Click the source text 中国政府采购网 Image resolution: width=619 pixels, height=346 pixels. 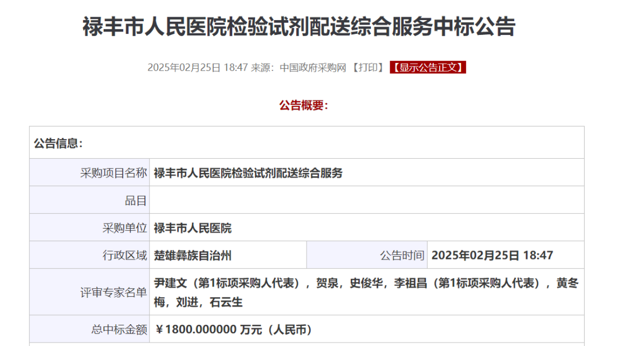(313, 68)
